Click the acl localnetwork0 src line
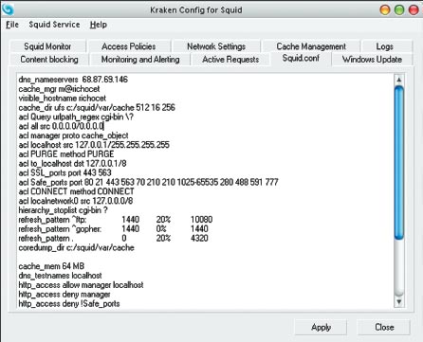Screen dimensions: 423x342 76,201
